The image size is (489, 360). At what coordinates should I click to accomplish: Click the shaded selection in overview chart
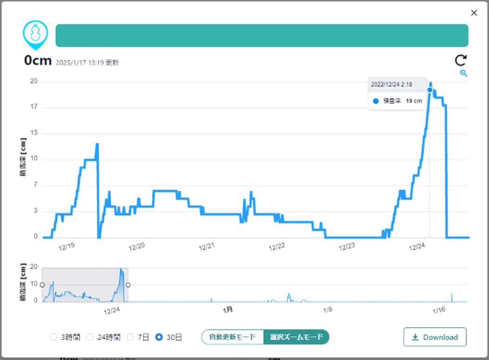pos(85,285)
